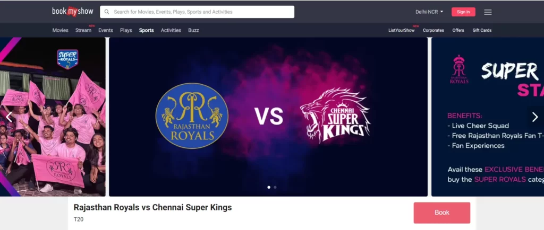
Task: Select the first carousel dot
Action: pyautogui.click(x=269, y=187)
